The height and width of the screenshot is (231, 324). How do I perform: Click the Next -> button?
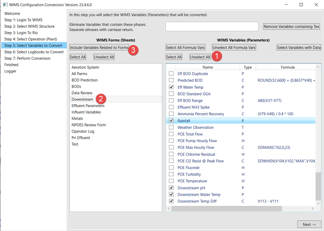pyautogui.click(x=309, y=225)
